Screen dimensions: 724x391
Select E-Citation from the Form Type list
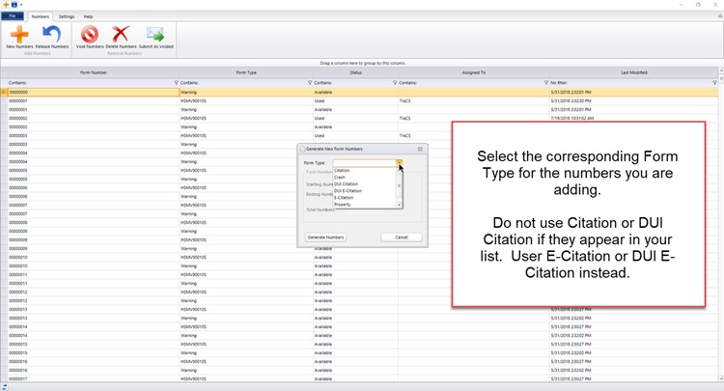point(344,198)
